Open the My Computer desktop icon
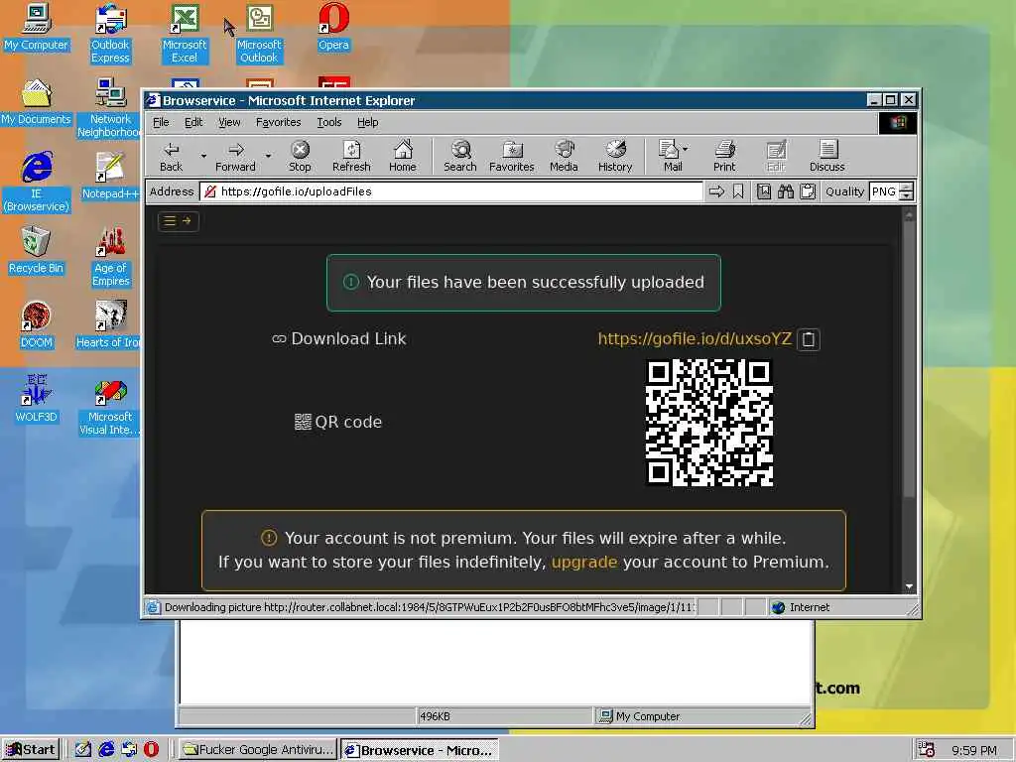The image size is (1016, 762). (x=37, y=27)
